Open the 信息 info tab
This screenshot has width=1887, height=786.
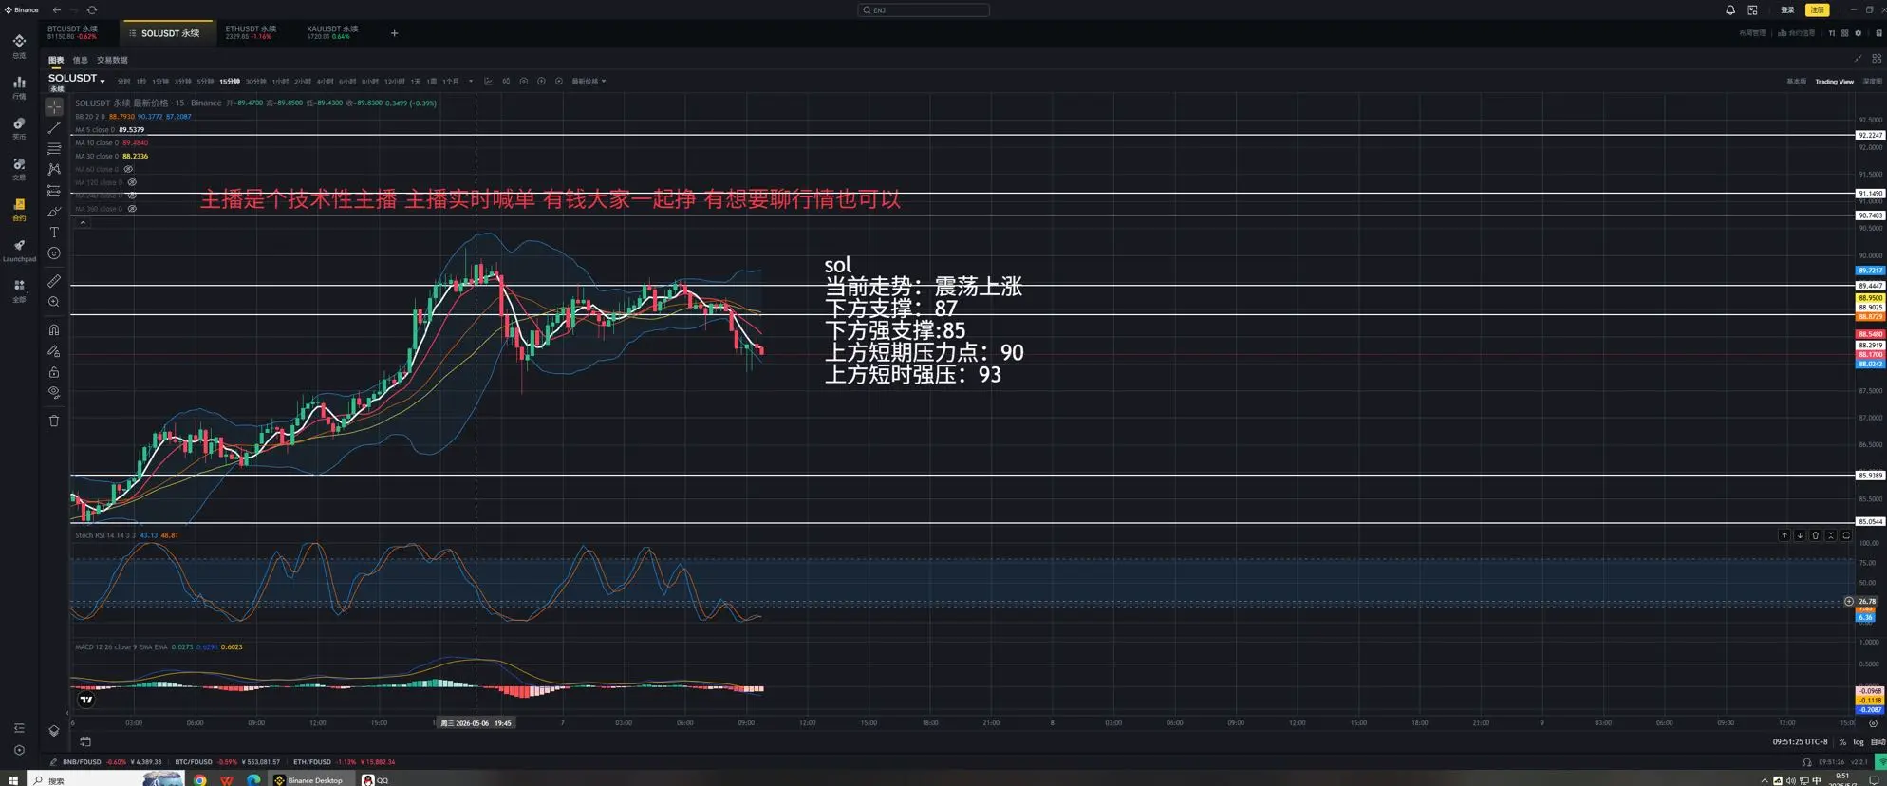[81, 60]
